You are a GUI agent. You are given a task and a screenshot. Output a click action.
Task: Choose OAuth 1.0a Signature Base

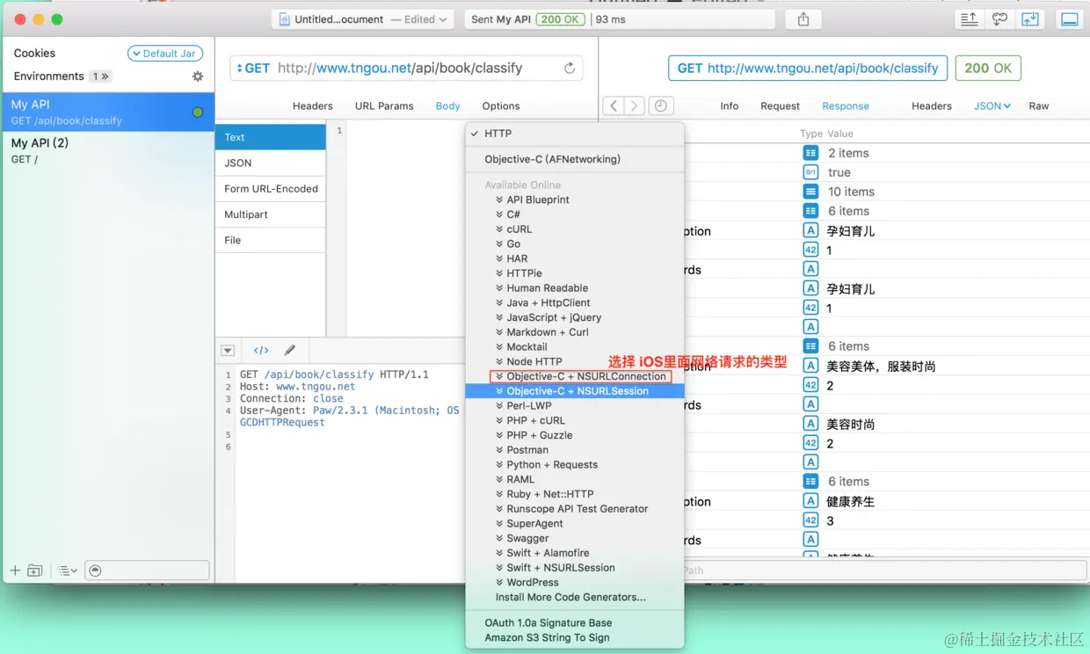[575, 622]
